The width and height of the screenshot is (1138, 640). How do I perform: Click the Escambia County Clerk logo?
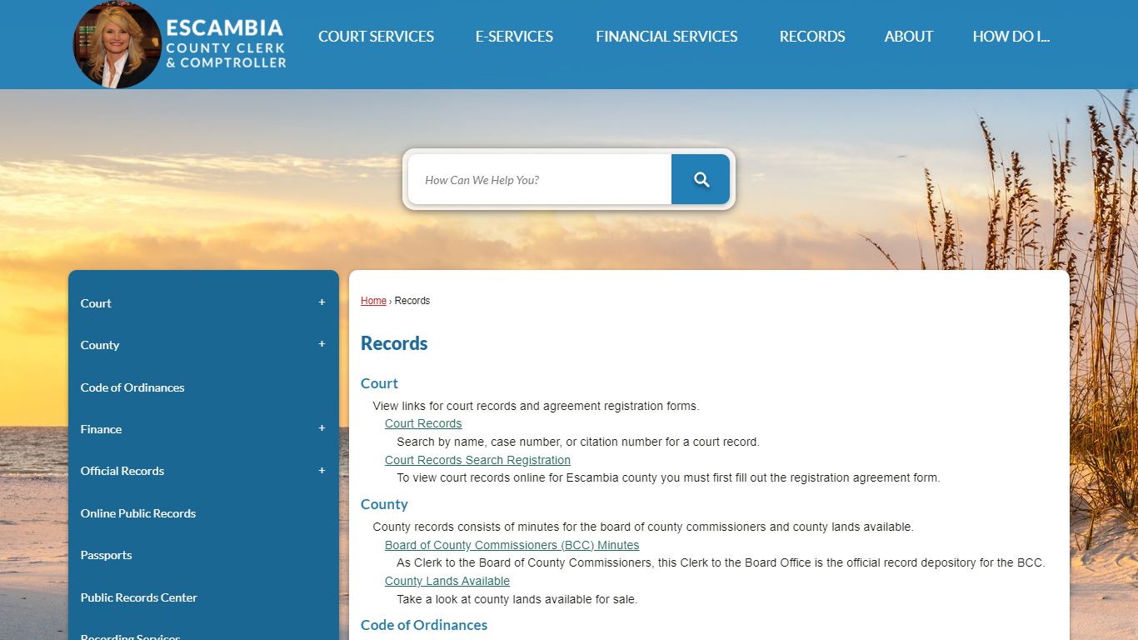(180, 44)
